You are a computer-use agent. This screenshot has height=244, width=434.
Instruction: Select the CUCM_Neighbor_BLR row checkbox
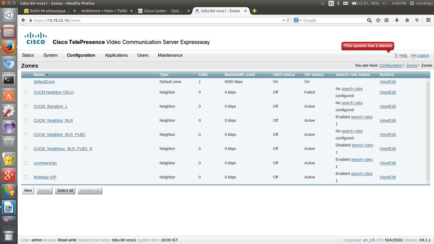click(26, 120)
